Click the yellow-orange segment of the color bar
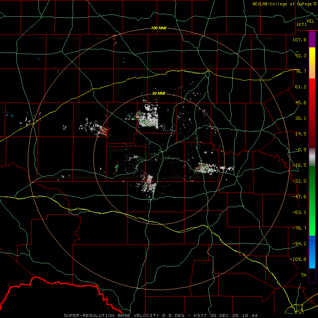Image resolution: width=318 pixels, height=318 pixels. (x=312, y=63)
